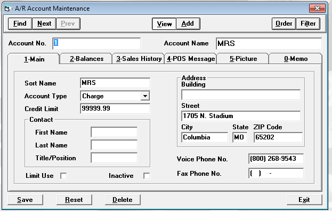Image resolution: width=332 pixels, height=211 pixels.
Task: Select the 1-Main tab
Action: click(x=34, y=59)
